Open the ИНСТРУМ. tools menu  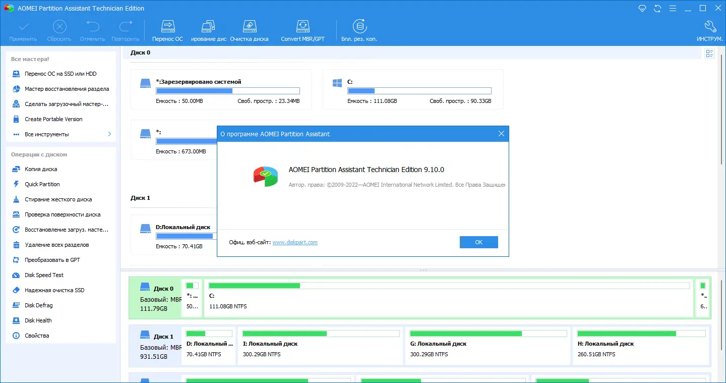[x=710, y=30]
